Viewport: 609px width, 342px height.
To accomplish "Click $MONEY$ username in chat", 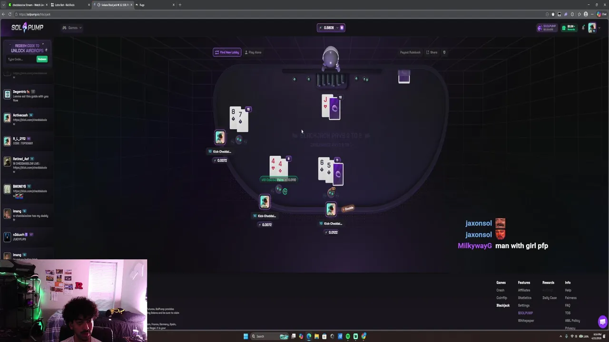I will click(20, 186).
